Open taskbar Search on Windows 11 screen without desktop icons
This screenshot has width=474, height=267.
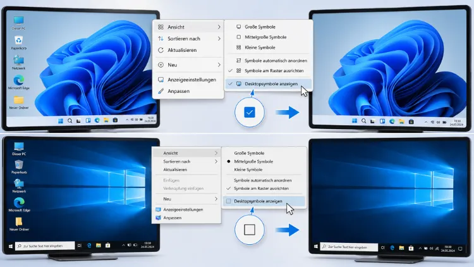coord(363,121)
